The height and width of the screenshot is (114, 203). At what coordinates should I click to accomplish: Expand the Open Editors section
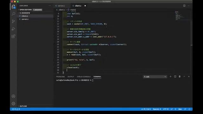(25, 10)
